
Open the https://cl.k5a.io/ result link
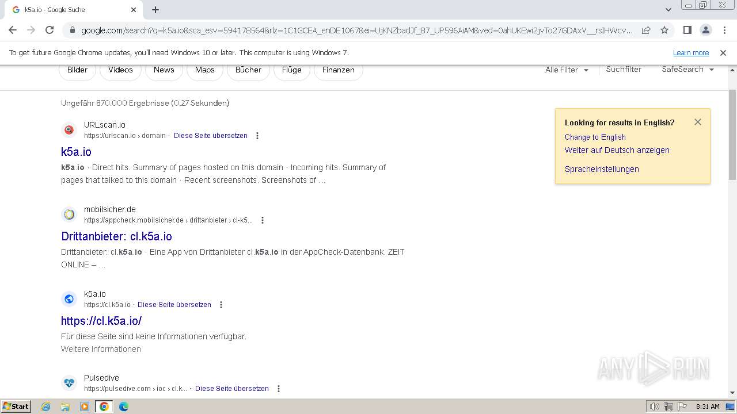tap(101, 321)
